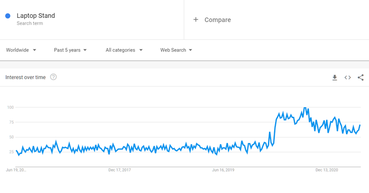Click the blue Laptop Stand color dot
369x193 pixels.
(x=8, y=16)
